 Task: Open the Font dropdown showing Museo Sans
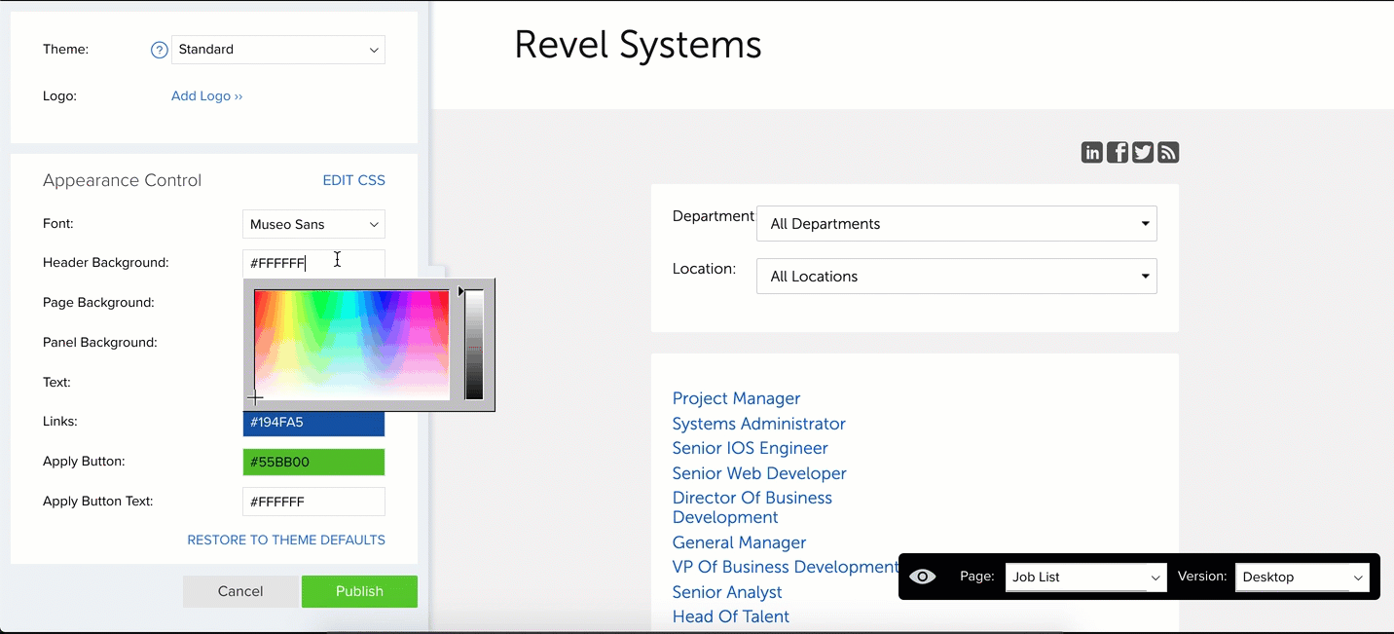coord(313,224)
